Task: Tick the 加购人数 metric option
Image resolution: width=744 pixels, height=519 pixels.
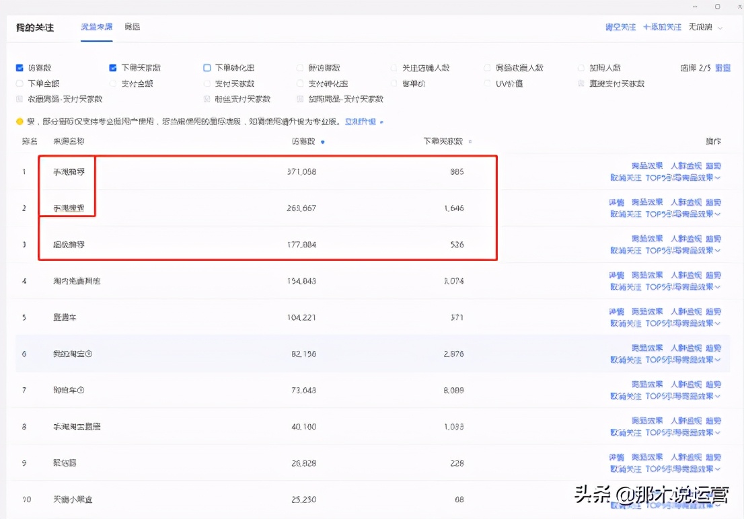Action: (x=581, y=68)
